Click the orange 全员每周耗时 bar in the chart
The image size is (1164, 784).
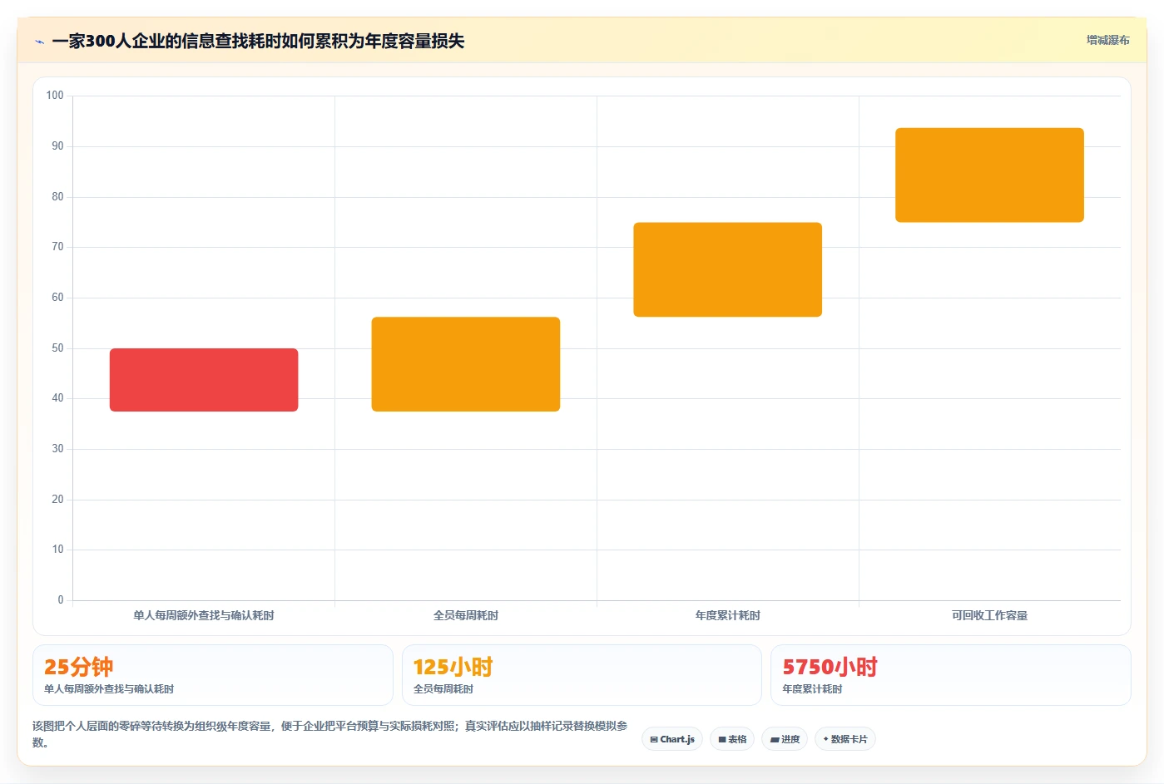point(466,364)
